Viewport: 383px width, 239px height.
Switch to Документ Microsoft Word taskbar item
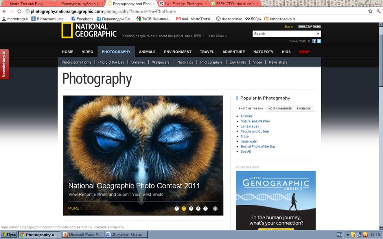pyautogui.click(x=126, y=235)
